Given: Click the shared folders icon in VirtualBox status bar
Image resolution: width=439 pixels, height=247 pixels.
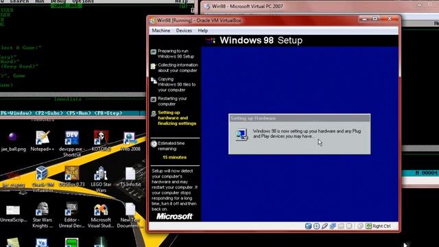Looking at the screenshot, I should [341, 226].
